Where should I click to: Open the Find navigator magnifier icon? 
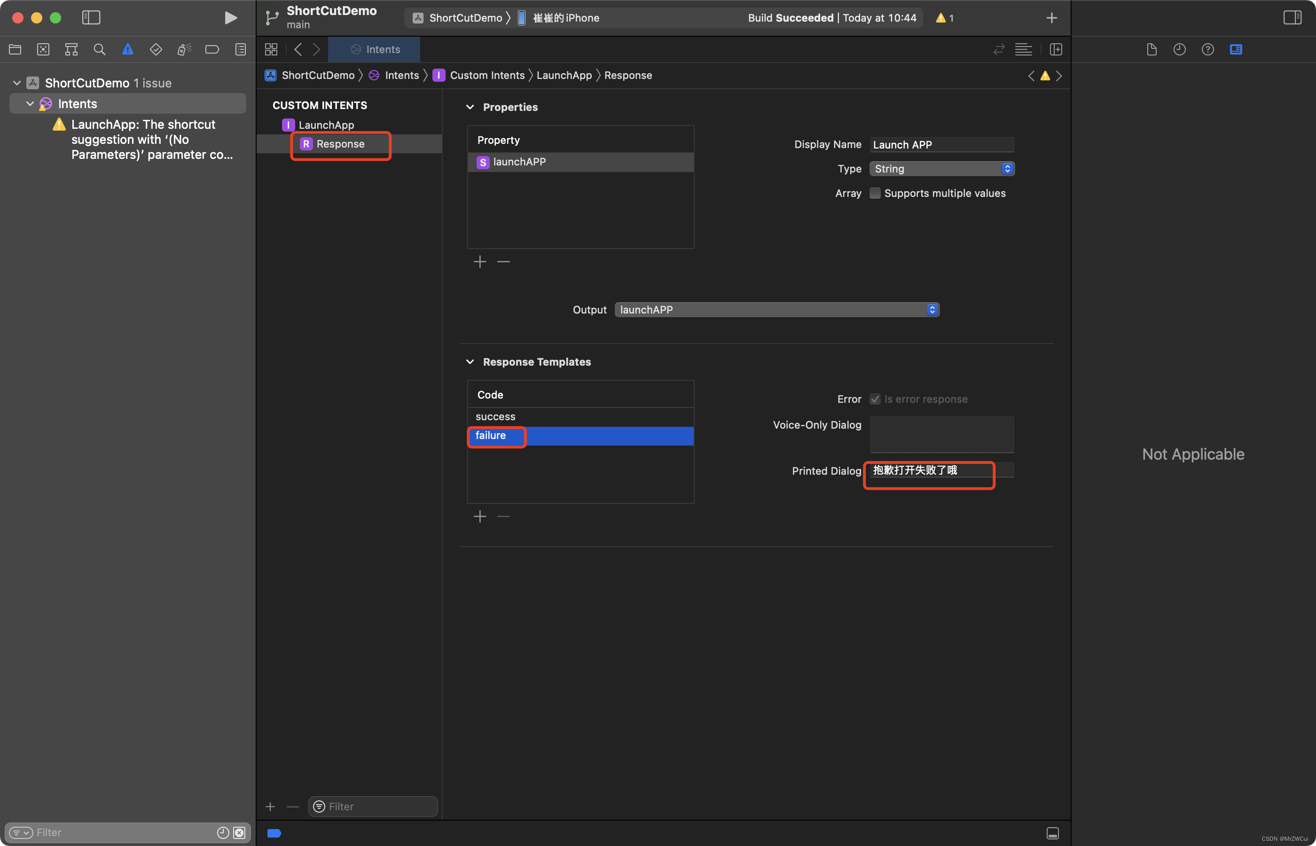pos(100,49)
